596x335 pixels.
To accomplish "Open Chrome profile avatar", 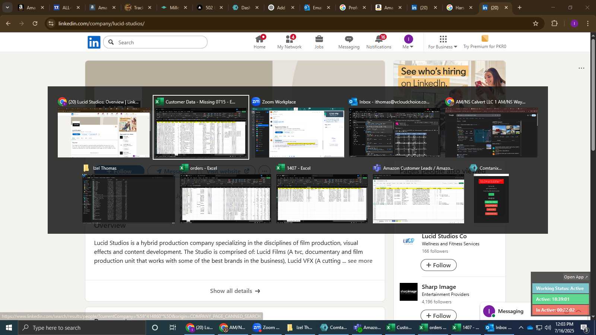I will (574, 23).
